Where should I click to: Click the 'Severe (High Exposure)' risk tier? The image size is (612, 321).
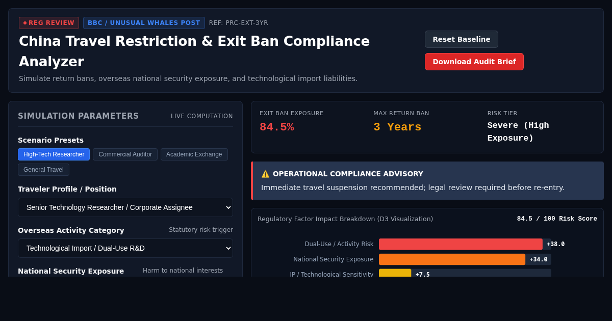[x=518, y=132]
